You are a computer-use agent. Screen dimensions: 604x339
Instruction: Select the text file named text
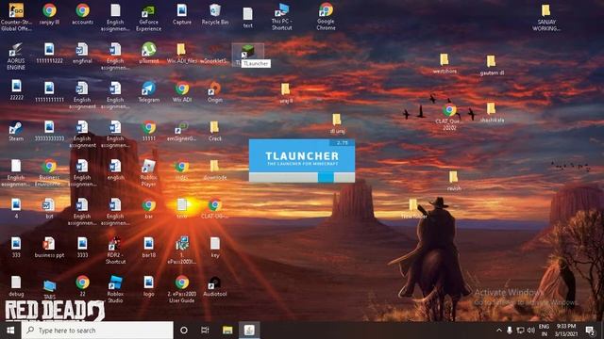tap(247, 18)
